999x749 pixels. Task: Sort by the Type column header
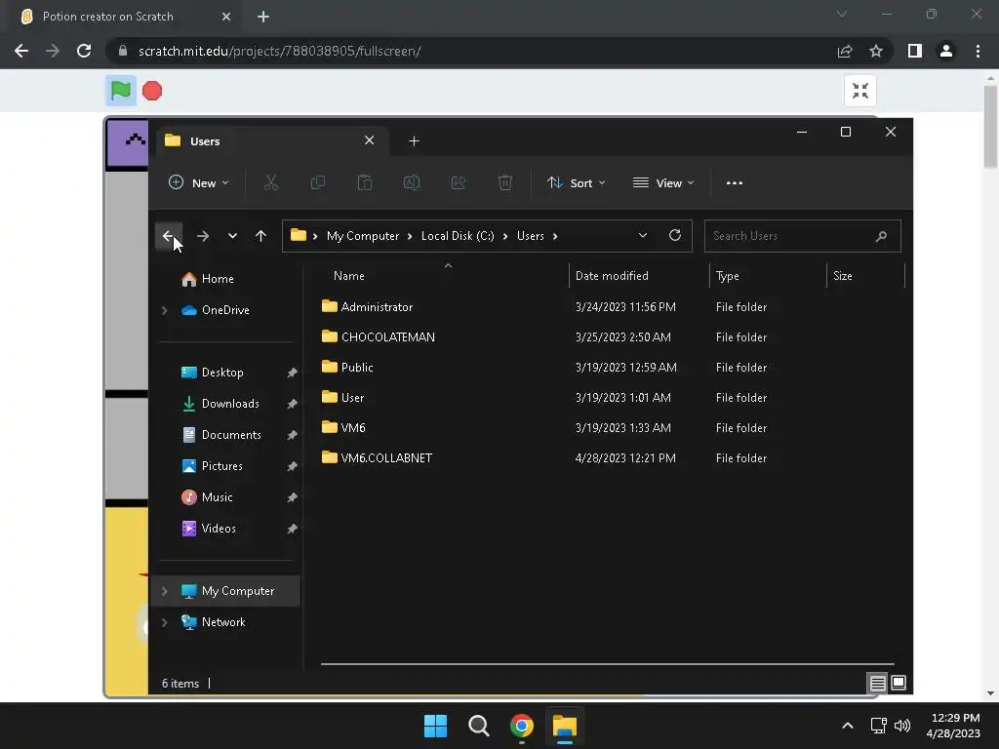point(727,276)
